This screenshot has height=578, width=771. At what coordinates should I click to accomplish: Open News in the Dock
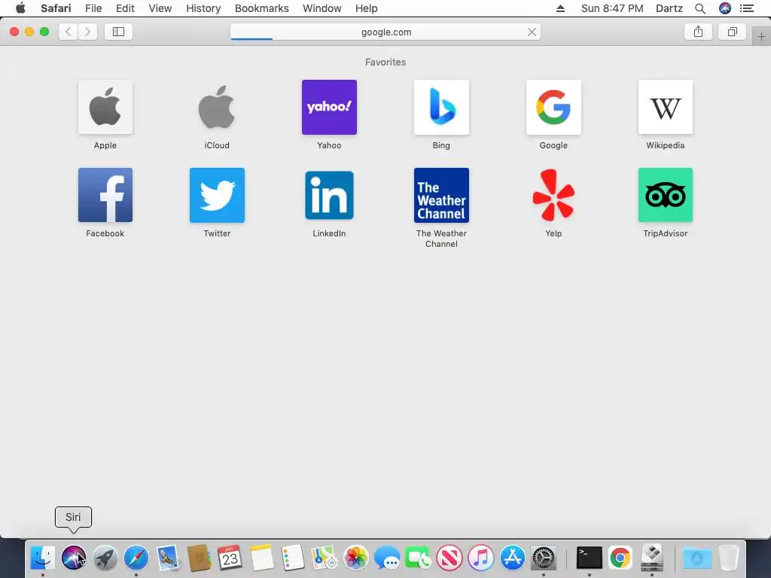449,558
